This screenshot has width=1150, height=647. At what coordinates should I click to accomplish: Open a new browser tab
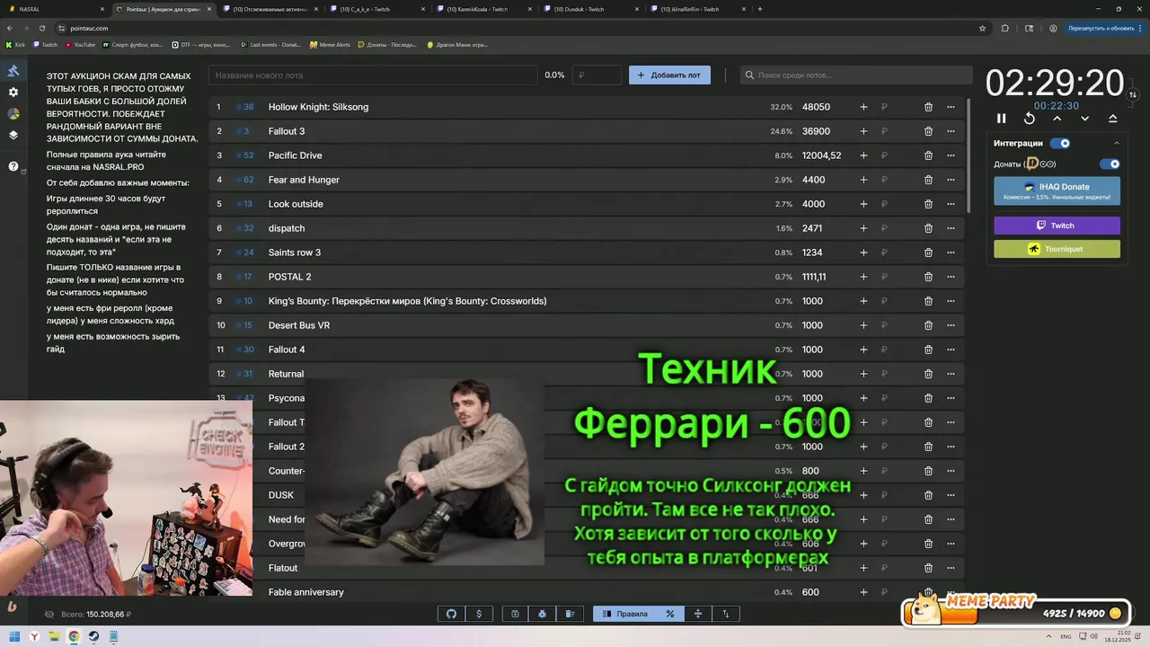(760, 9)
